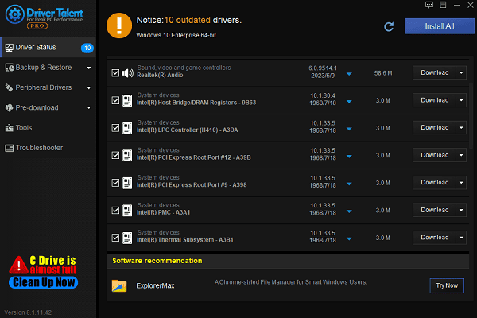Viewport: 477px width, 318px height.
Task: Open Download options arrow for Realtek Audio
Action: tap(461, 72)
